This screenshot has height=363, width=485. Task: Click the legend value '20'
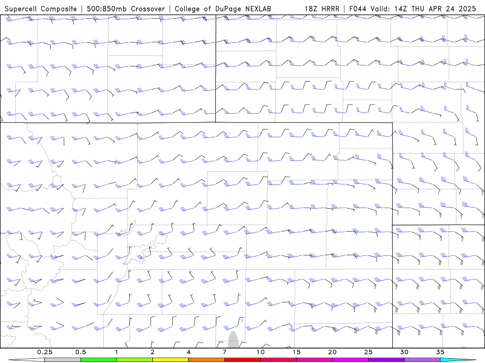pos(332,352)
